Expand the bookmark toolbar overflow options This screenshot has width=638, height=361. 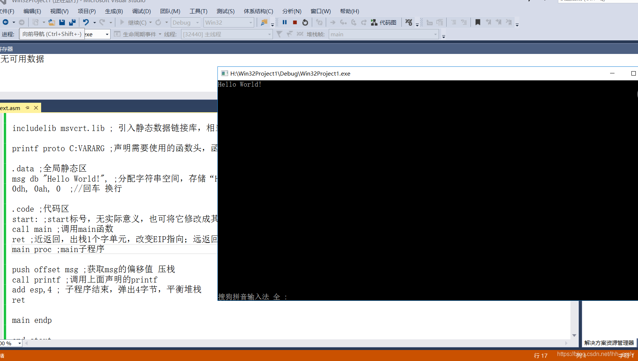517,24
